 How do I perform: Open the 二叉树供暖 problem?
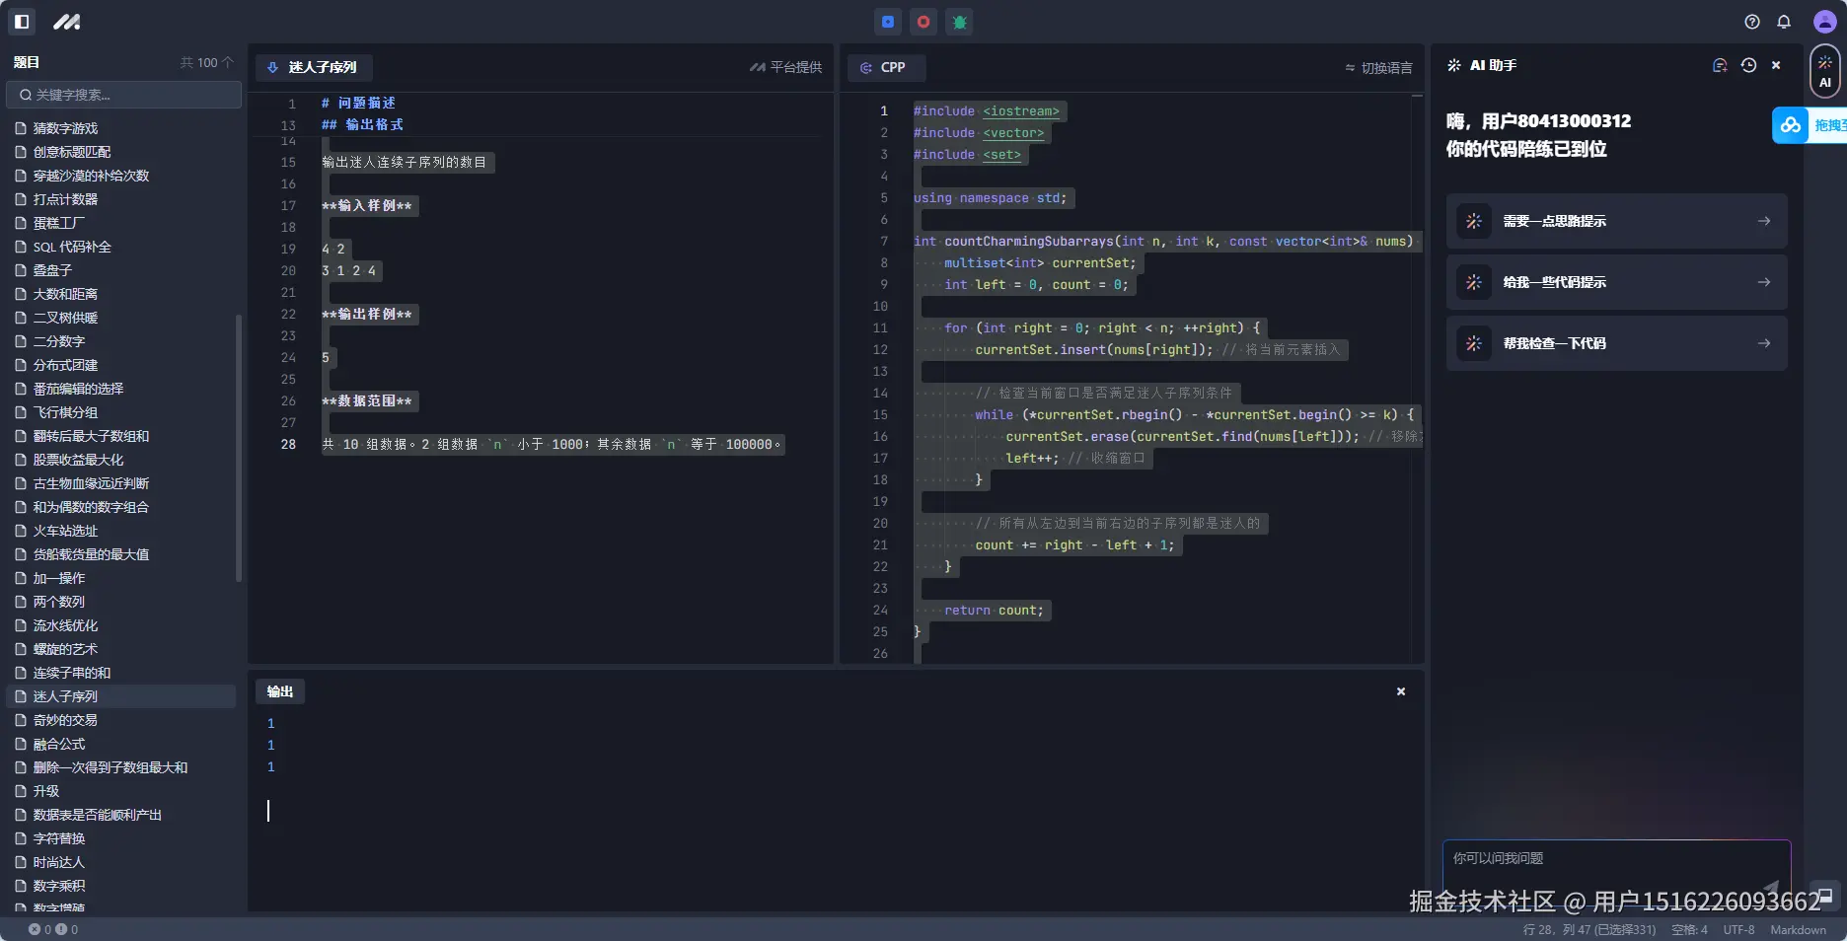coord(121,318)
